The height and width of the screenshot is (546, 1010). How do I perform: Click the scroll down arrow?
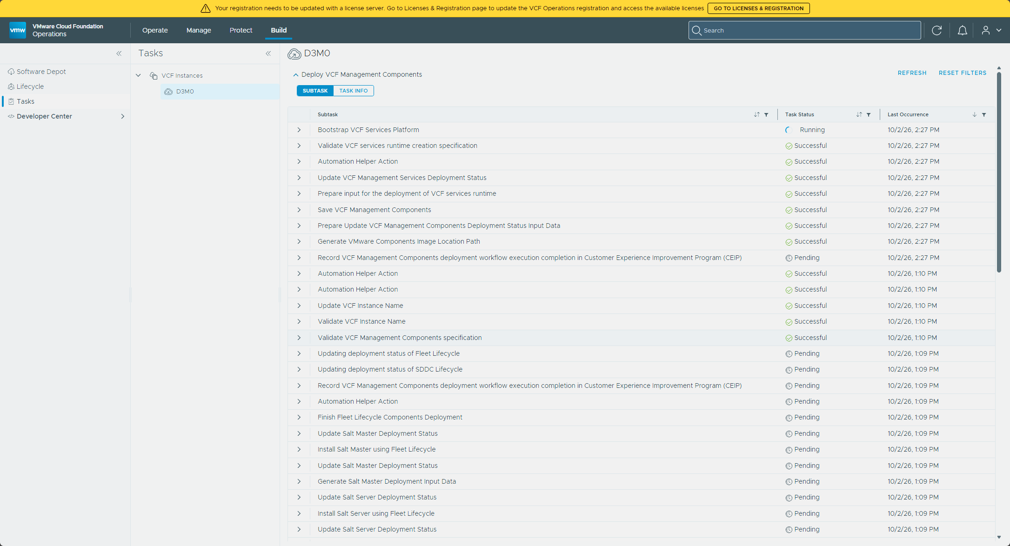(x=999, y=538)
